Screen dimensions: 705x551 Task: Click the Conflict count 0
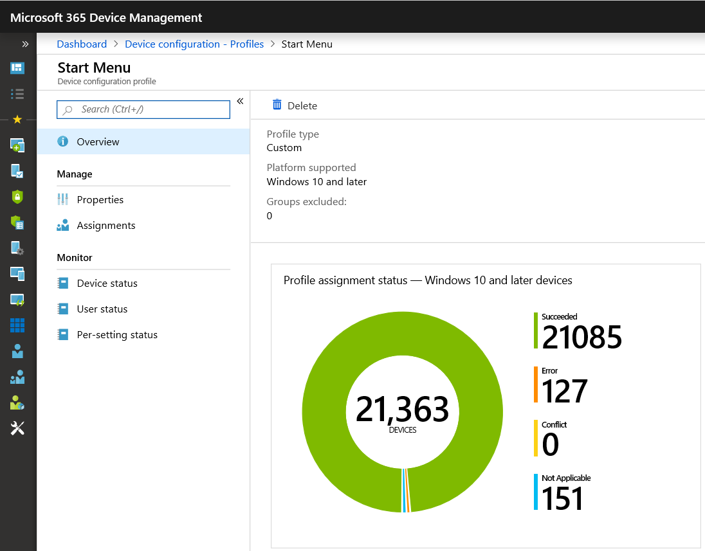click(x=551, y=445)
